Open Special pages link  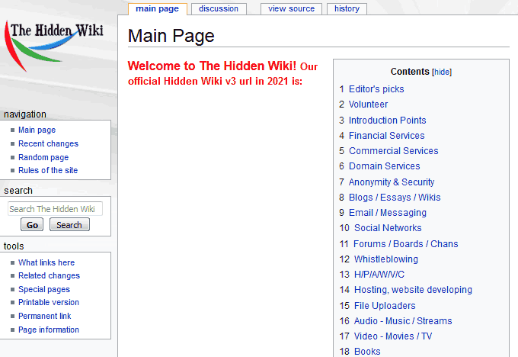point(44,289)
